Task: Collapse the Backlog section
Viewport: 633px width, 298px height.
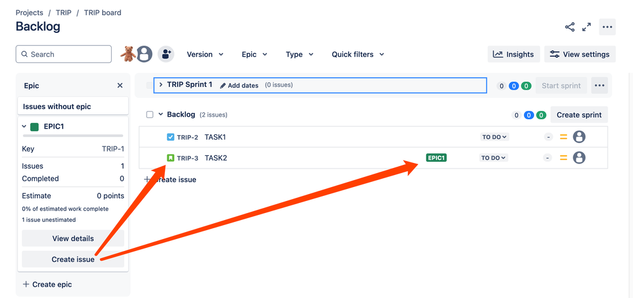Action: [160, 115]
